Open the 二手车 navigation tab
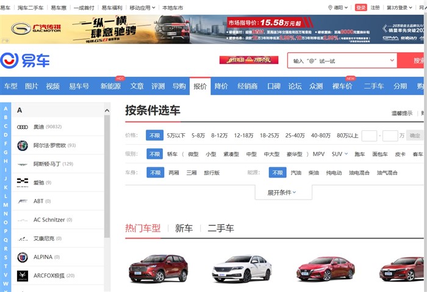427x292 pixels. [x=373, y=86]
